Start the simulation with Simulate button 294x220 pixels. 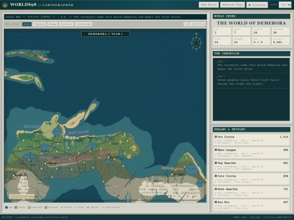pos(257,5)
